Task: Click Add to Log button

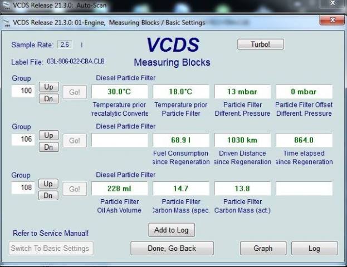Action: pos(172,230)
